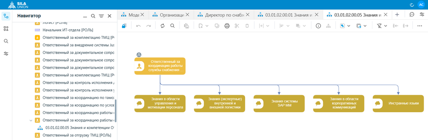Open the properties sliders icon beside comments
428x140 pixels.
[x=422, y=15]
